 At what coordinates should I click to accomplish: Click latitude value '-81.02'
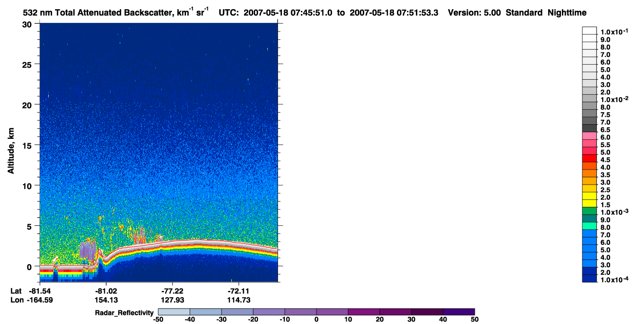tap(106, 290)
